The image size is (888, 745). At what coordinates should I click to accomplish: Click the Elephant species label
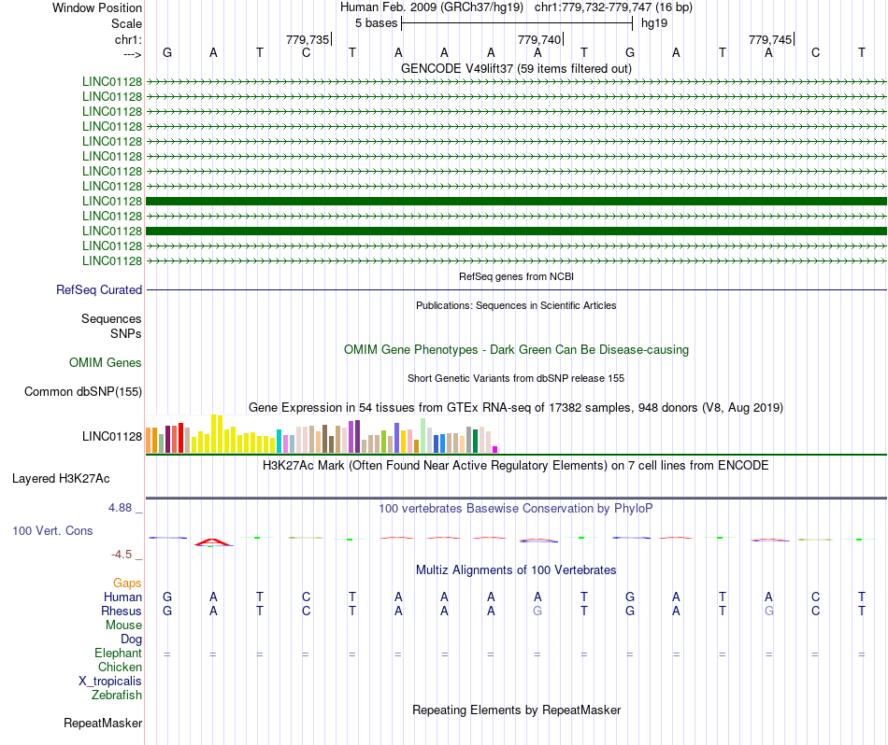[x=119, y=654]
